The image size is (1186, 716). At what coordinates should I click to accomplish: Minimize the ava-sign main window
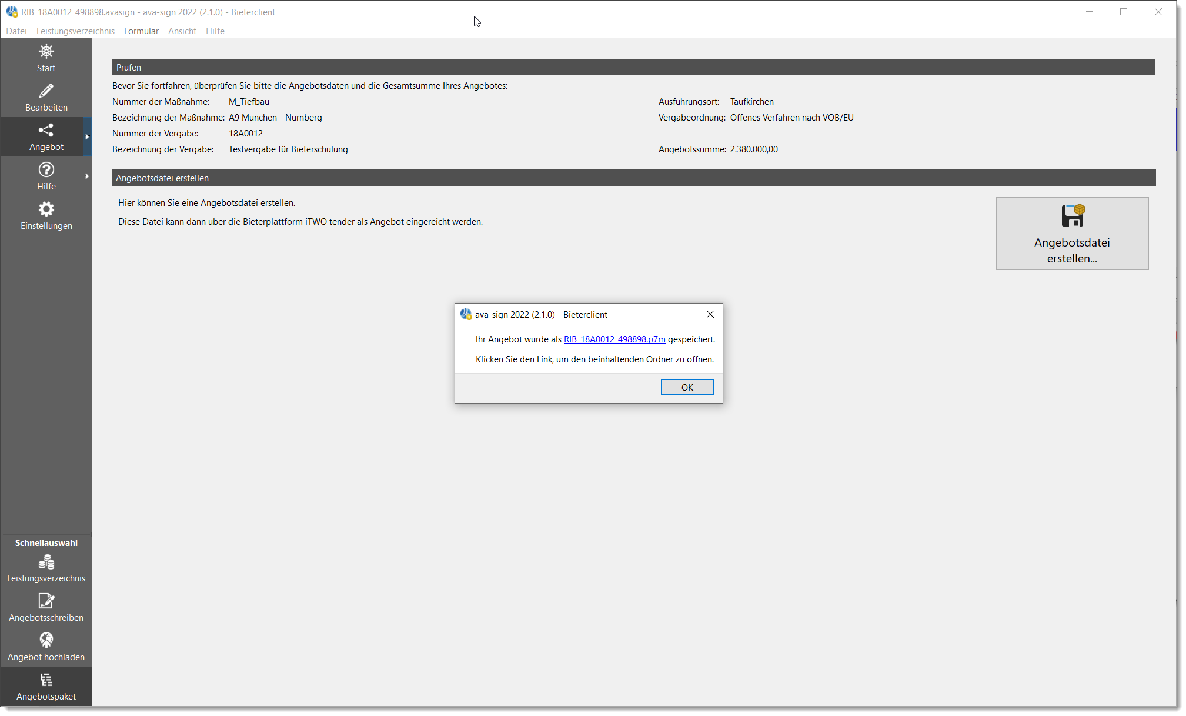[x=1089, y=12]
